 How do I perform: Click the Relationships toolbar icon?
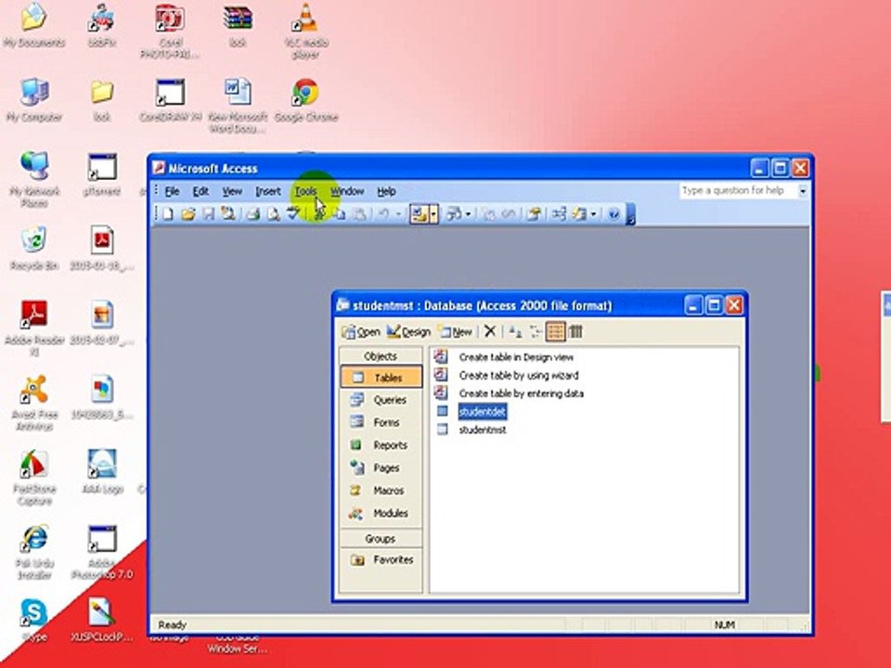click(x=559, y=214)
